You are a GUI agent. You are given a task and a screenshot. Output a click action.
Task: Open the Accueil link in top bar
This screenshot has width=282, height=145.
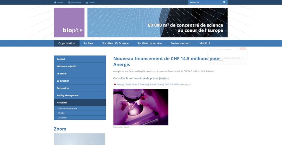point(60,2)
